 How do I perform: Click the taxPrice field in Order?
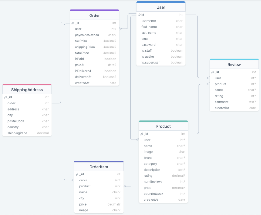point(95,41)
